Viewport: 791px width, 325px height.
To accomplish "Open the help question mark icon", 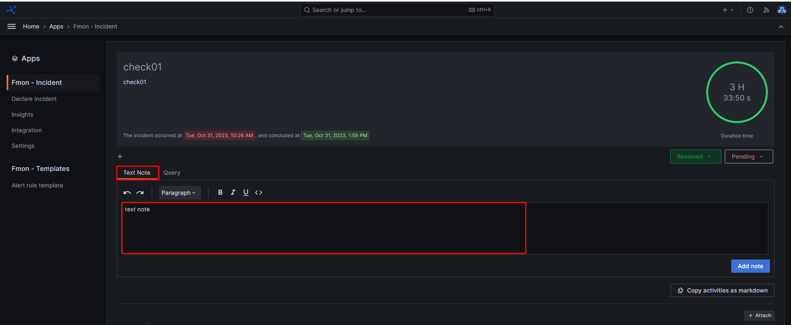I will click(x=750, y=10).
